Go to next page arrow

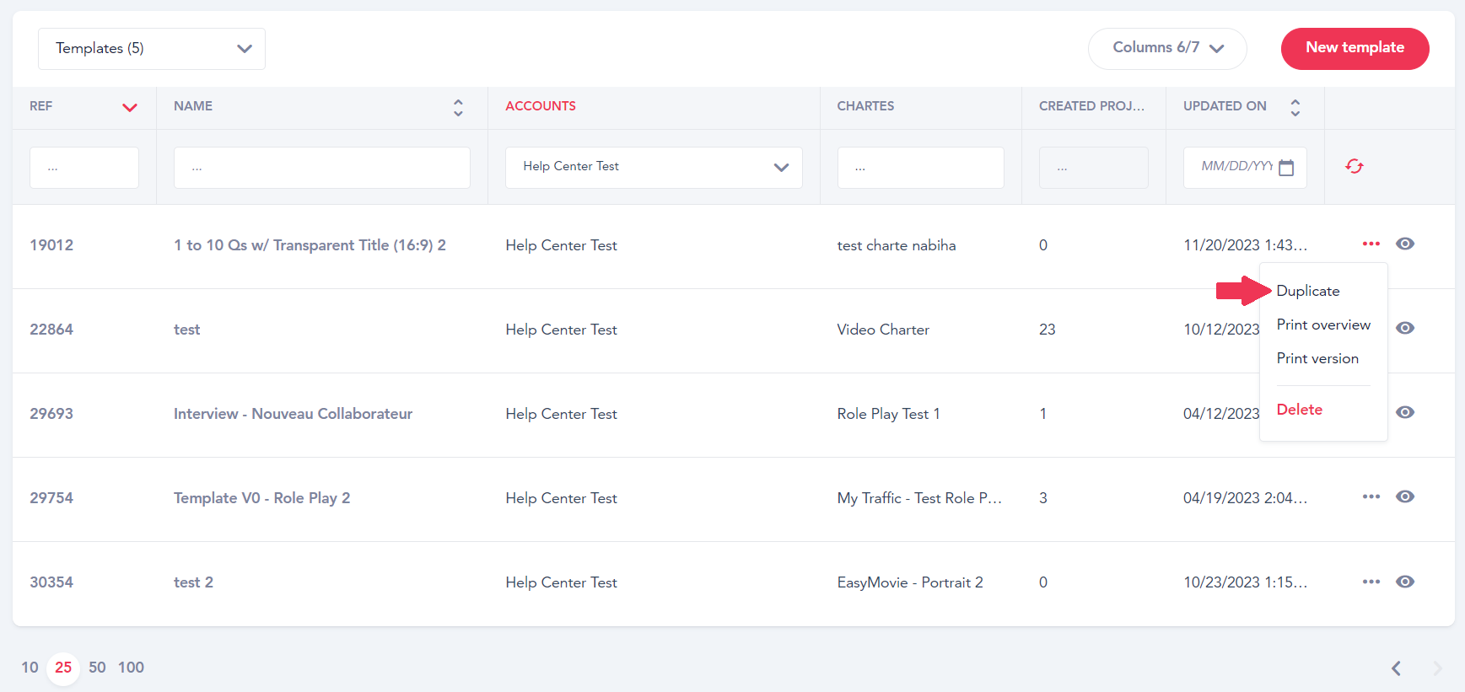click(x=1437, y=668)
